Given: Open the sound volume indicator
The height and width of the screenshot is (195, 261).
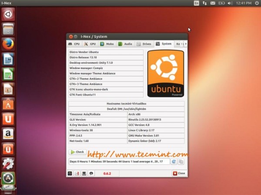Looking at the screenshot, I should pos(230,3).
